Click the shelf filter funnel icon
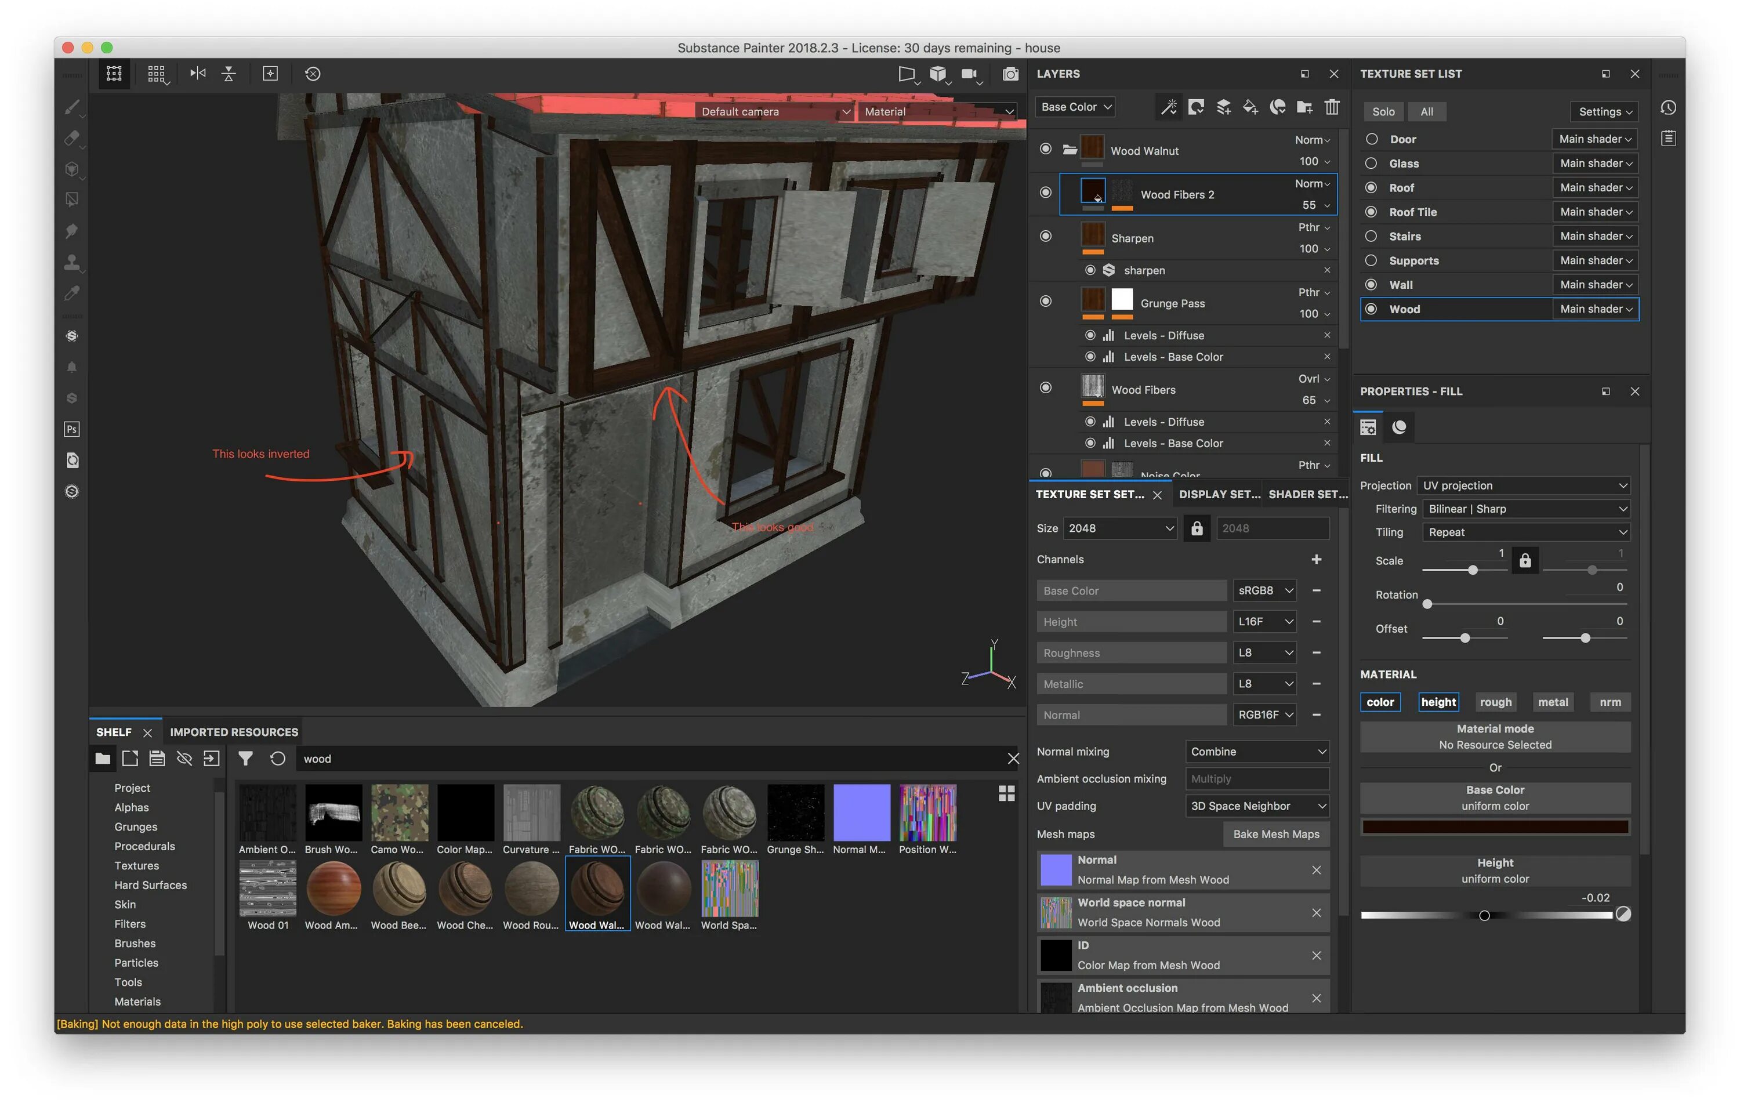The height and width of the screenshot is (1106, 1740). click(x=246, y=759)
